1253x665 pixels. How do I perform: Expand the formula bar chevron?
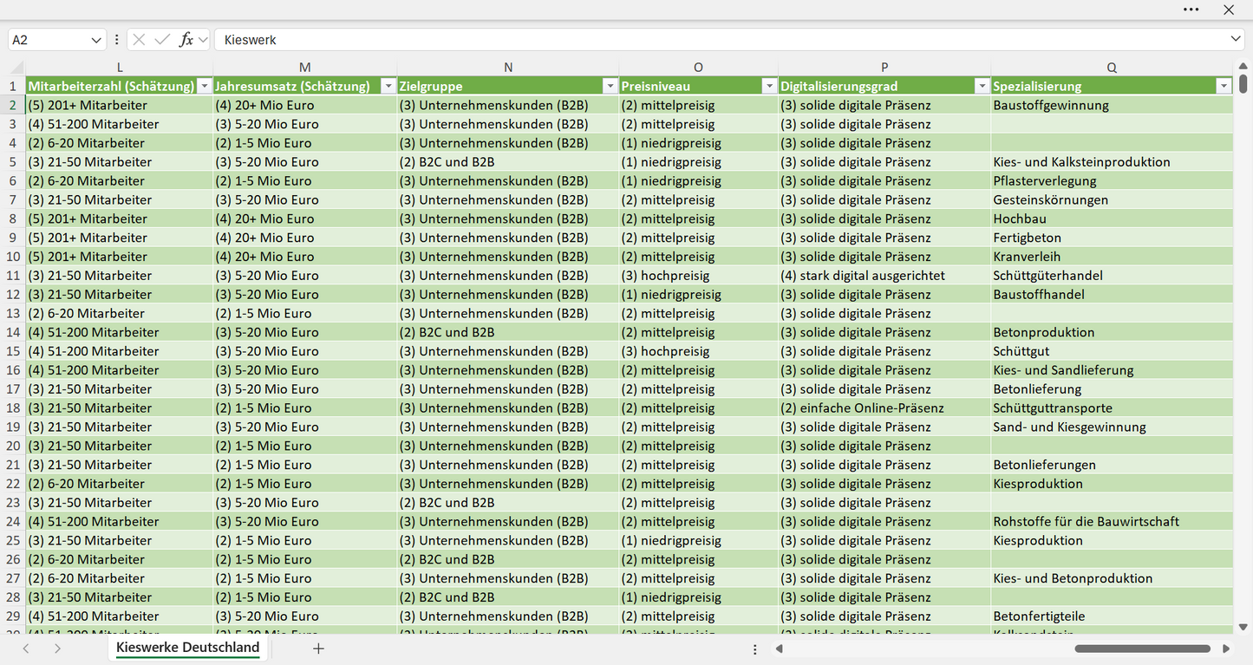click(1236, 40)
